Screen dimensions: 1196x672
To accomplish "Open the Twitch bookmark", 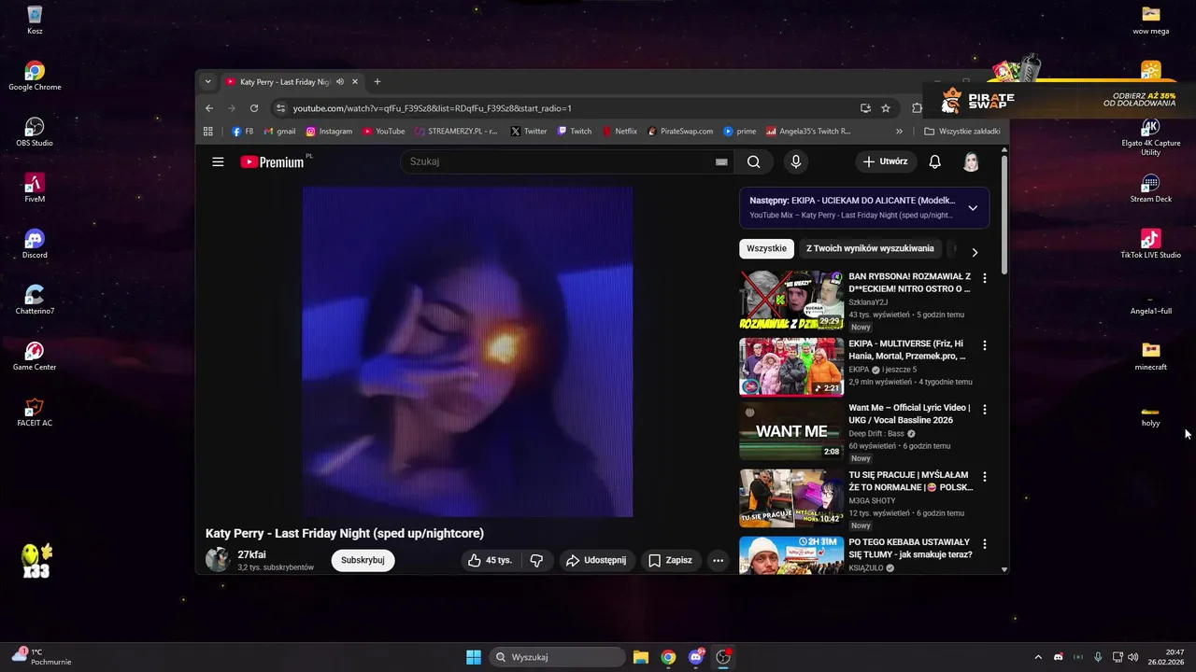I will pos(574,132).
